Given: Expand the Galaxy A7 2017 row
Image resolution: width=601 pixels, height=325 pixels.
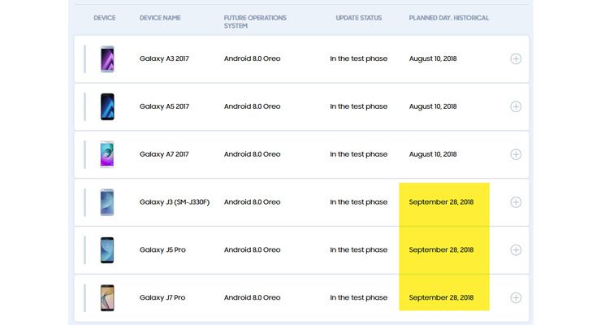Looking at the screenshot, I should tap(516, 154).
